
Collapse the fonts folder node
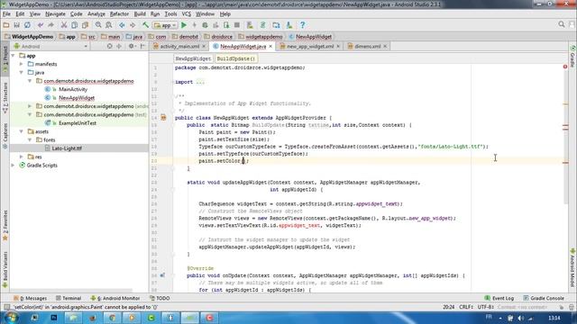[30, 140]
